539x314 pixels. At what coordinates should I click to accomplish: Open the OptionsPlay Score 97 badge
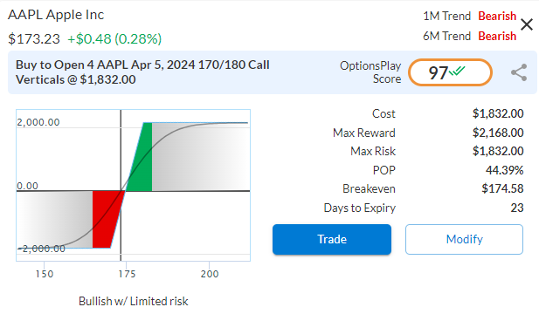pyautogui.click(x=450, y=72)
